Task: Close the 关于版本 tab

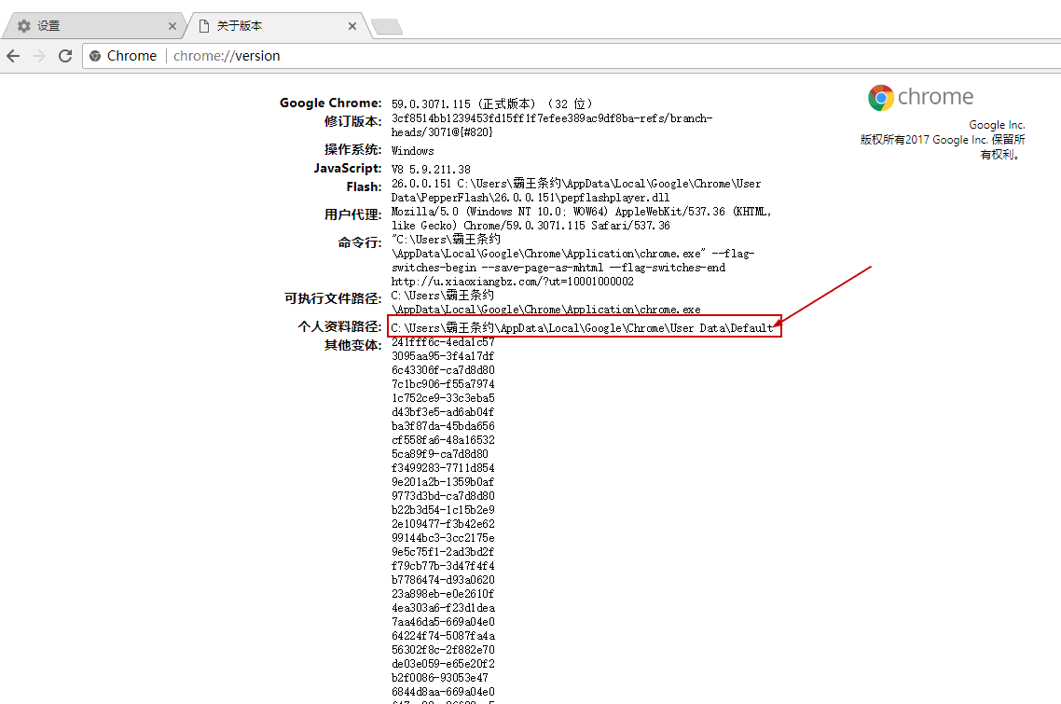Action: (351, 26)
